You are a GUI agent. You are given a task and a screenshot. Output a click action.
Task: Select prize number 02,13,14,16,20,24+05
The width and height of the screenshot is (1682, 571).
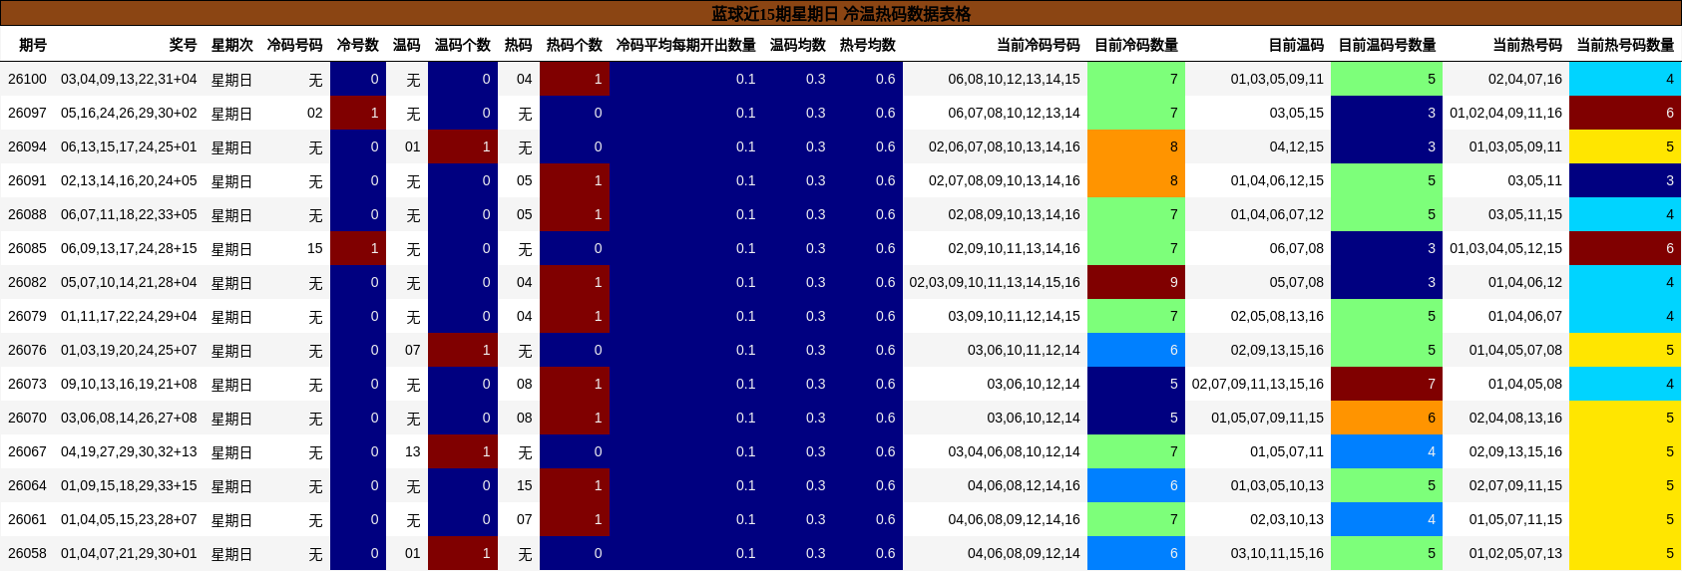tap(129, 180)
